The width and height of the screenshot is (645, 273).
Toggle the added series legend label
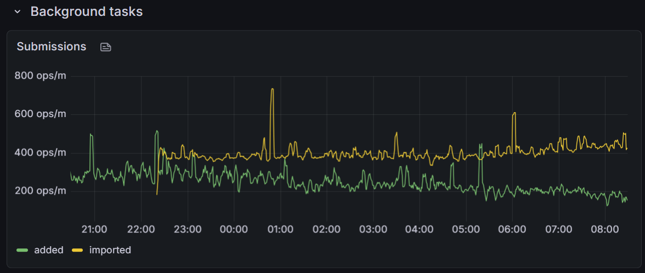tap(48, 250)
